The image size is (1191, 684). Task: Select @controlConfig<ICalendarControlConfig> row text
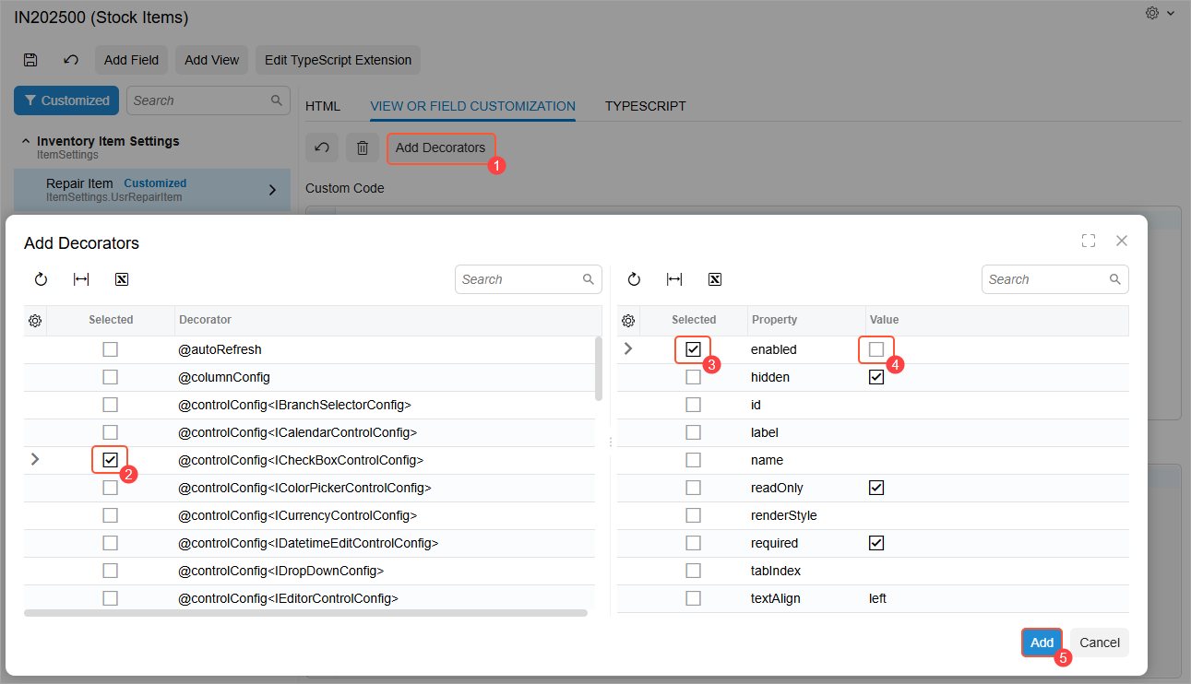click(297, 432)
